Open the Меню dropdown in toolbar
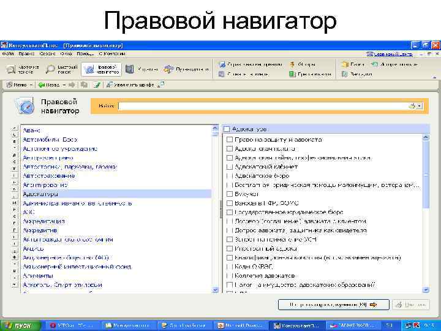441x331 pixels. [x=20, y=85]
